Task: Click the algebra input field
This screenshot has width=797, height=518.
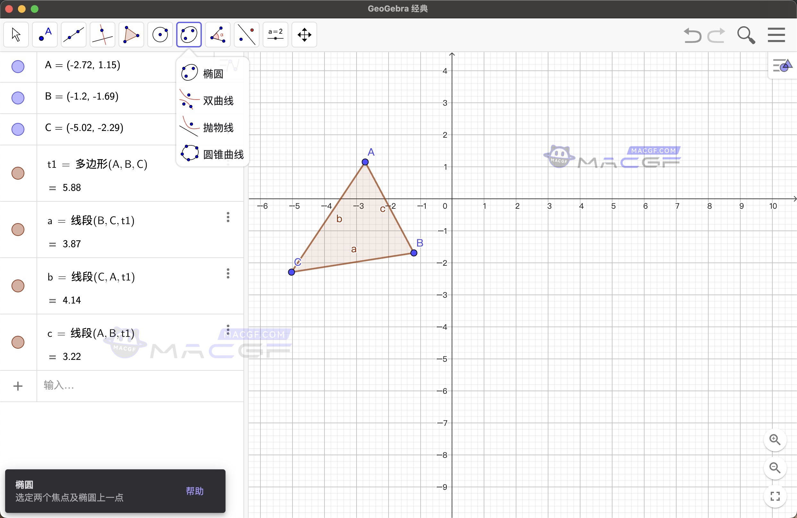Action: tap(101, 385)
